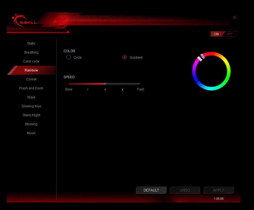Click the APPLY button
The image size is (254, 210).
[x=218, y=190]
